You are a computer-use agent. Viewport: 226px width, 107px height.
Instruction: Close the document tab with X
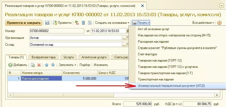(142, 6)
